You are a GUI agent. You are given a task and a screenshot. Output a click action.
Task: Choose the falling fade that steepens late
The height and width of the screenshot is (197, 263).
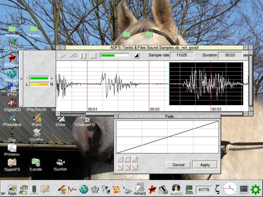(x=128, y=167)
